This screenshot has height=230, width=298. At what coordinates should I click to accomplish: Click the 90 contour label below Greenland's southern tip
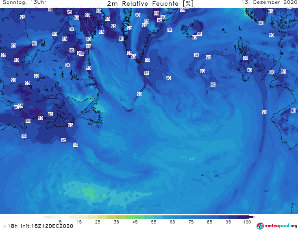[139, 94]
